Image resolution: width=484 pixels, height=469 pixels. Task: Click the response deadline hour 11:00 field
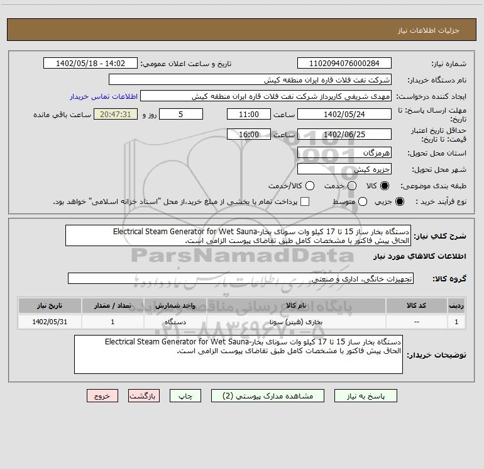point(249,114)
